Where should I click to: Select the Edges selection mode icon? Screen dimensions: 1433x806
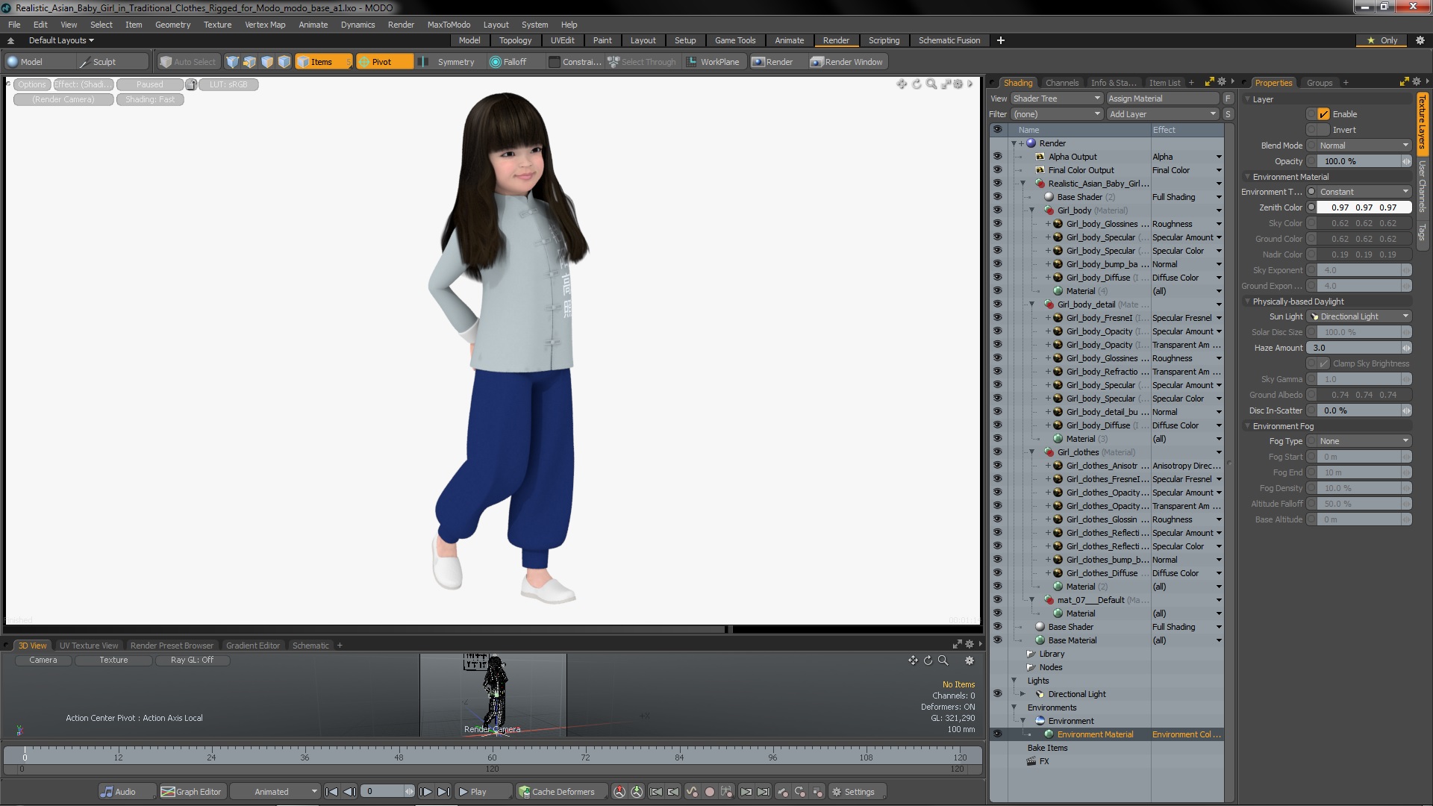250,62
